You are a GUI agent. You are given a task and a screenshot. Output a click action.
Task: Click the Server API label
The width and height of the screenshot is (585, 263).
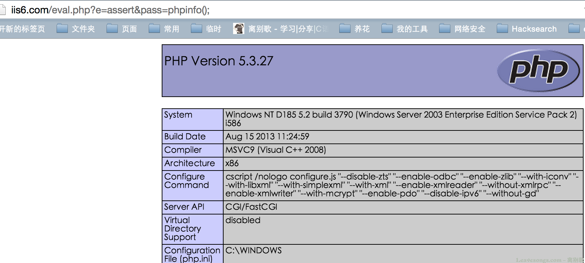pyautogui.click(x=184, y=207)
